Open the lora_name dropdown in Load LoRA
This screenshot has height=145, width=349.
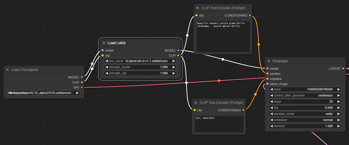point(140,61)
